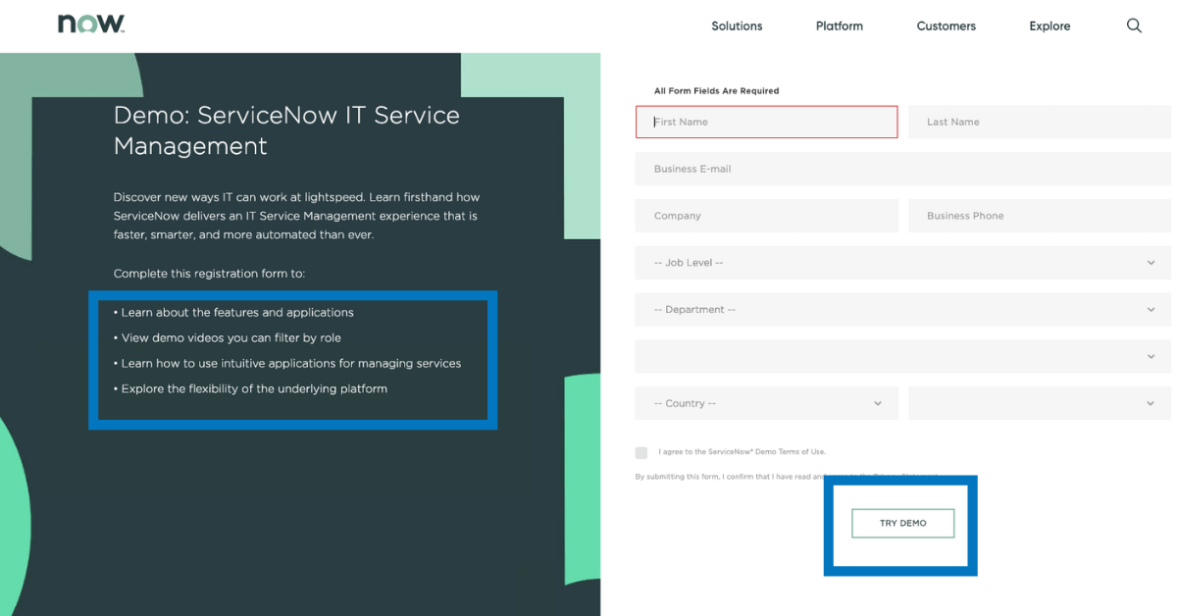The image size is (1177, 616).
Task: Expand the Department dropdown
Action: click(903, 310)
